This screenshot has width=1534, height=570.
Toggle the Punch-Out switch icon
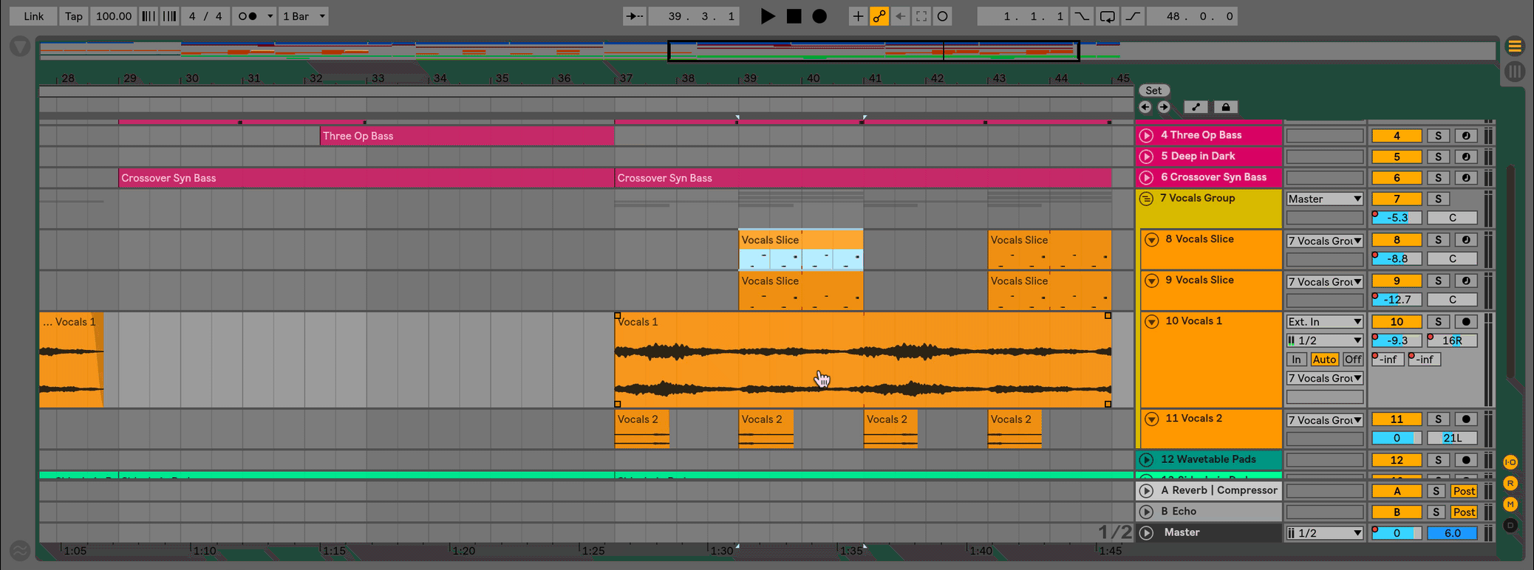click(1133, 16)
